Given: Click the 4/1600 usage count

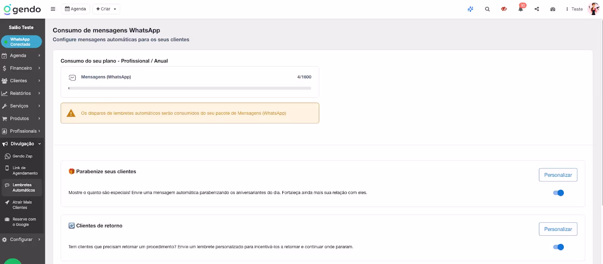Looking at the screenshot, I should tap(304, 77).
